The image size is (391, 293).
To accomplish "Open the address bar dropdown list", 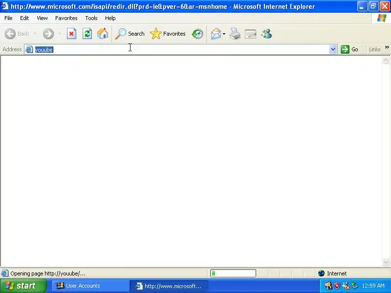I will click(333, 49).
